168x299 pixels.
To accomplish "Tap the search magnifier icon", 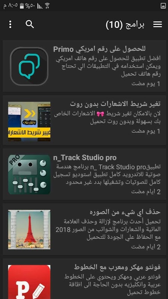I will pos(30,24).
